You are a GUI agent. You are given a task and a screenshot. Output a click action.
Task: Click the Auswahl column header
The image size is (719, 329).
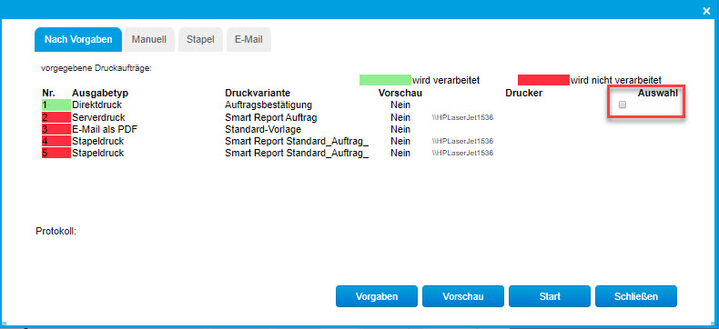tap(657, 93)
